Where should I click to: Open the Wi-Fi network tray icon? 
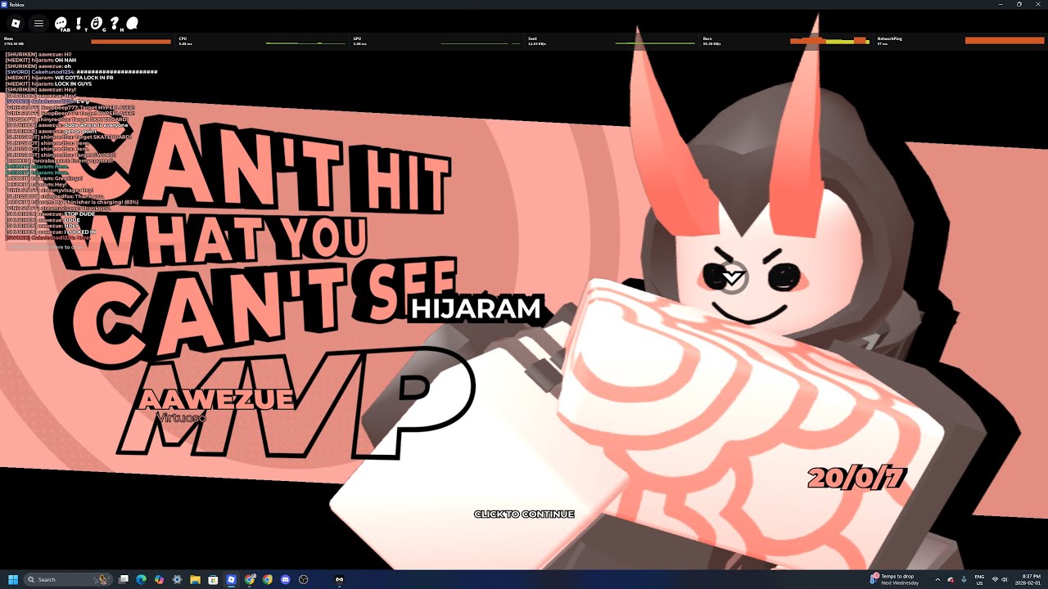995,579
